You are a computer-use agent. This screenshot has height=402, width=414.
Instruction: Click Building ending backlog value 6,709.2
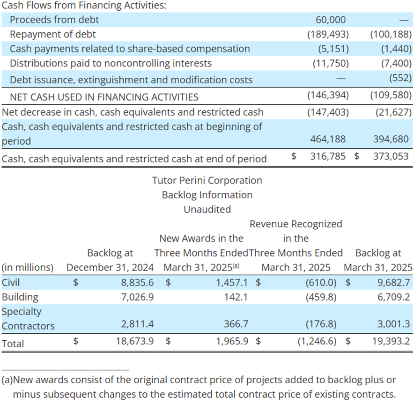393,297
